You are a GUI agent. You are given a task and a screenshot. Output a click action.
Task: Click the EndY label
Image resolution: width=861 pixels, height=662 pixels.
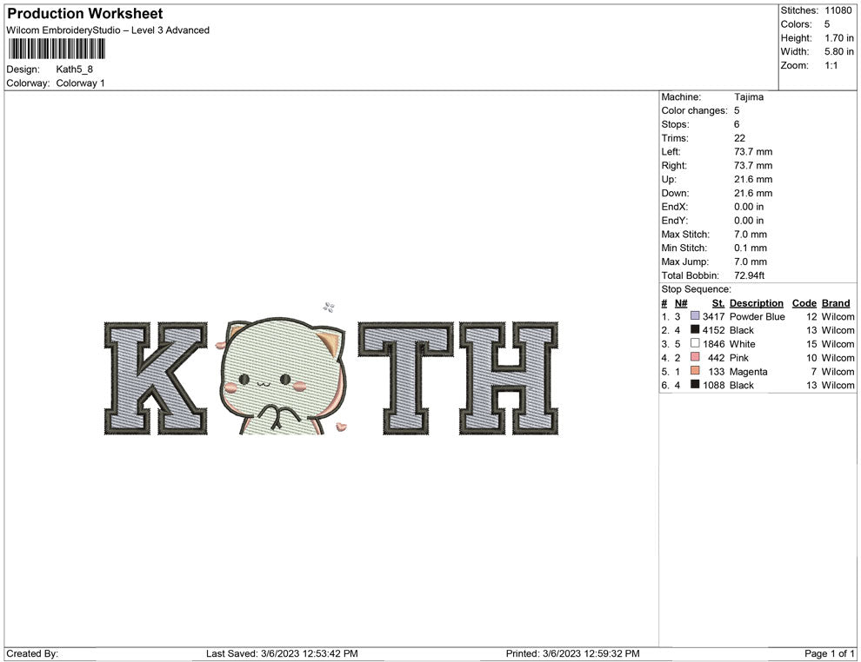[674, 220]
